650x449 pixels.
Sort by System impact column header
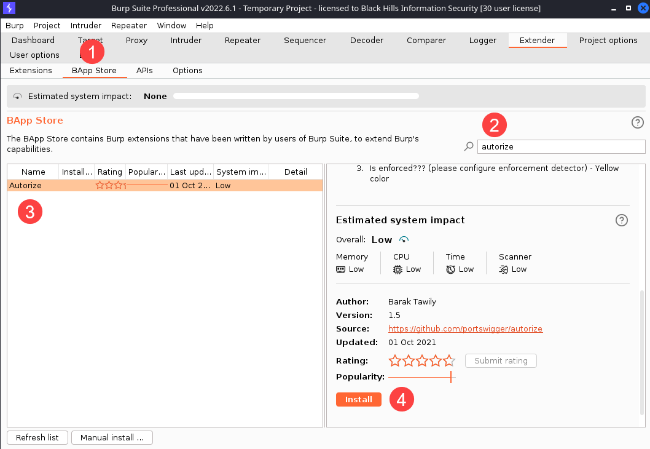coord(241,172)
